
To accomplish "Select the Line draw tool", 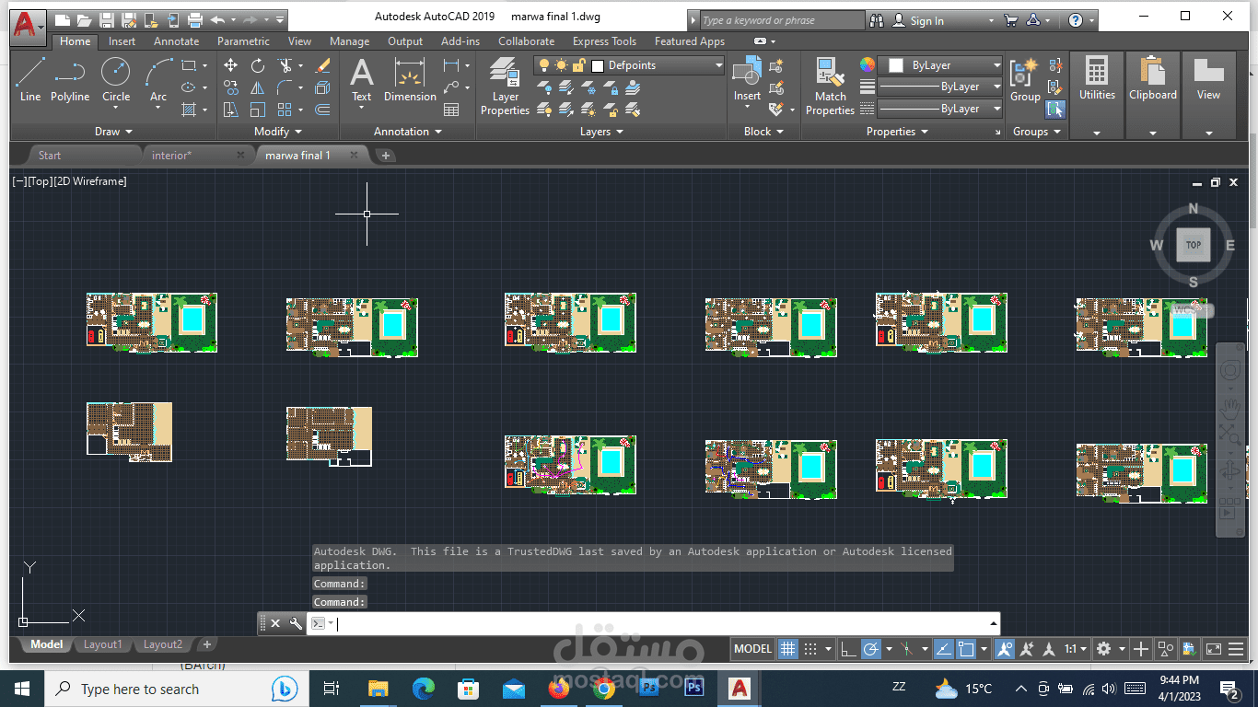I will 30,79.
